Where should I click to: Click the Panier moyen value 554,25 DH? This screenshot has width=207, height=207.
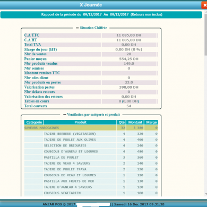pos(129,59)
